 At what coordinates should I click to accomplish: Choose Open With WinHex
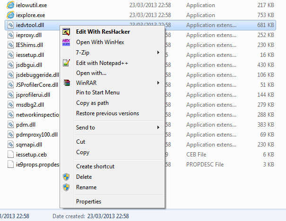point(113,42)
